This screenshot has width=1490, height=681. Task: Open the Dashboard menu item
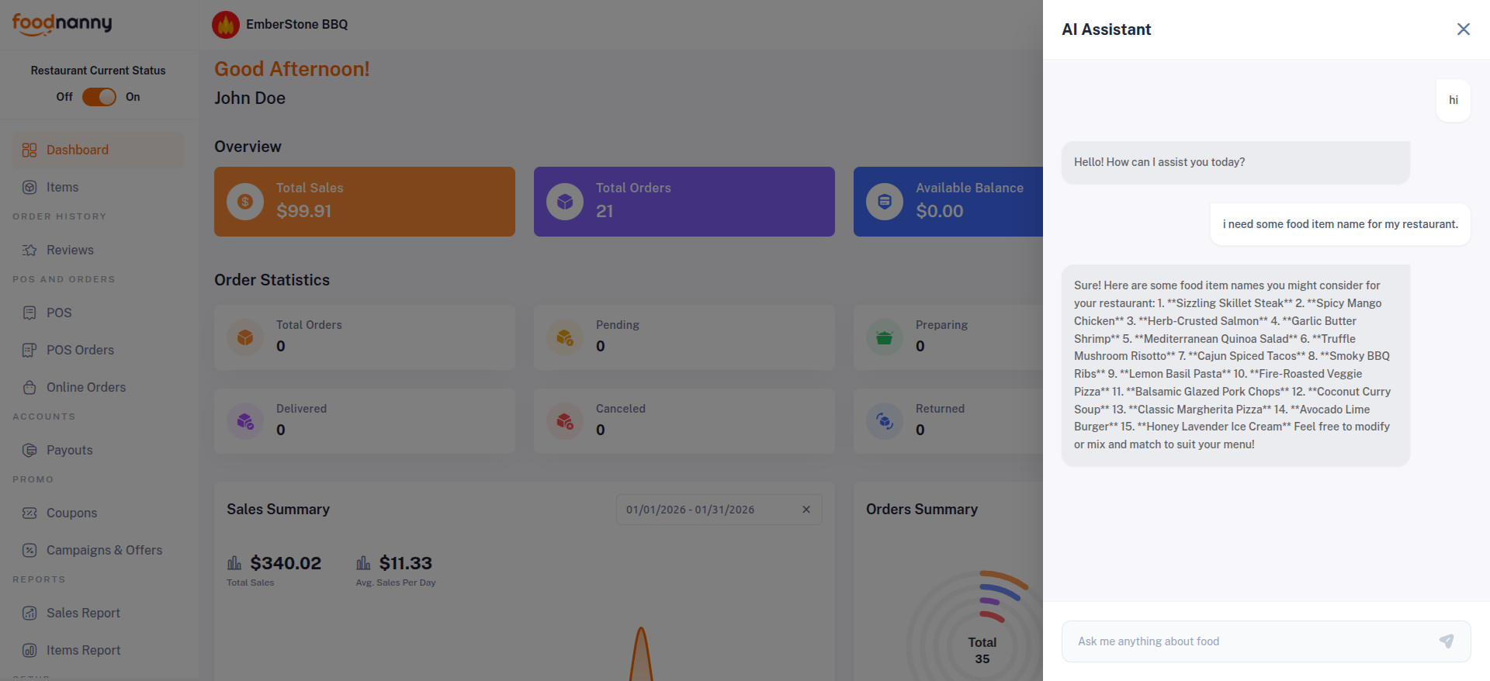(x=78, y=150)
